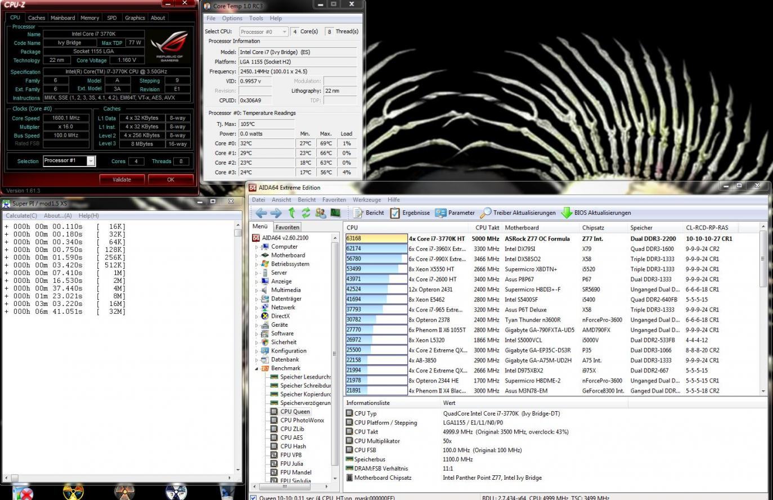The height and width of the screenshot is (500, 773).
Task: Open the AIDA64 Werkzeuge menu
Action: (367, 200)
